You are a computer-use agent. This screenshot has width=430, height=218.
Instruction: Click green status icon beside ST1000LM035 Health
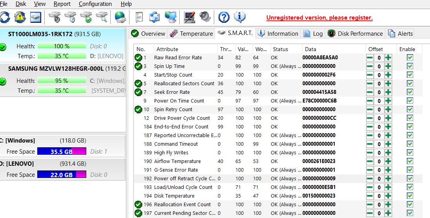pos(3,47)
